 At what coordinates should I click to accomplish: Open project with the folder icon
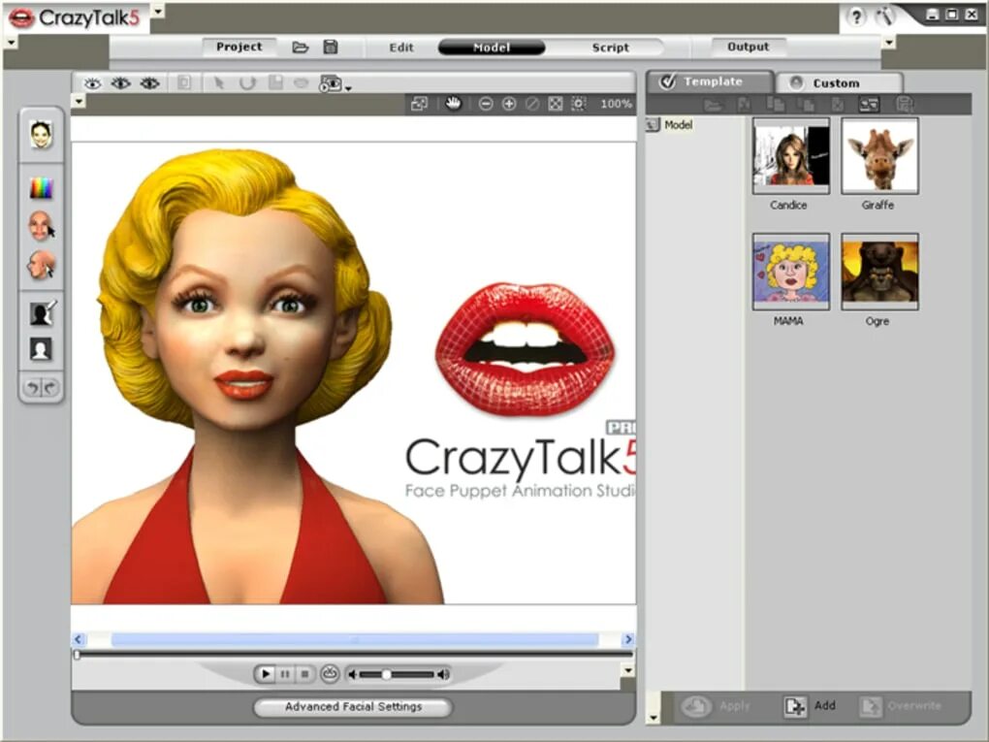(x=301, y=48)
